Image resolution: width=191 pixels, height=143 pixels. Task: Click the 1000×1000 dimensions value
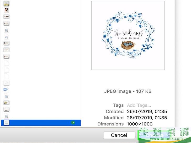[140, 124]
